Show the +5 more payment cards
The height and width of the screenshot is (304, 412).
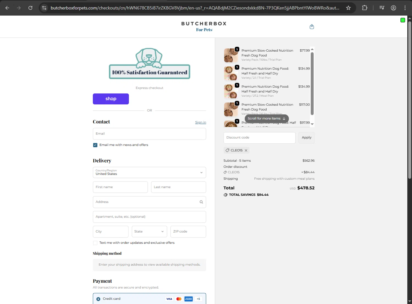click(198, 299)
